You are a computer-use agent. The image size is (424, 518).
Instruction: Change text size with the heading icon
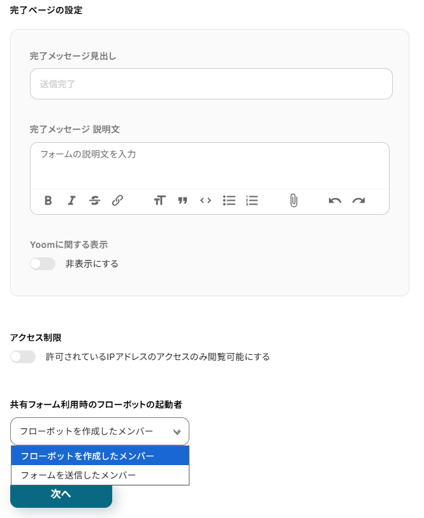[159, 201]
